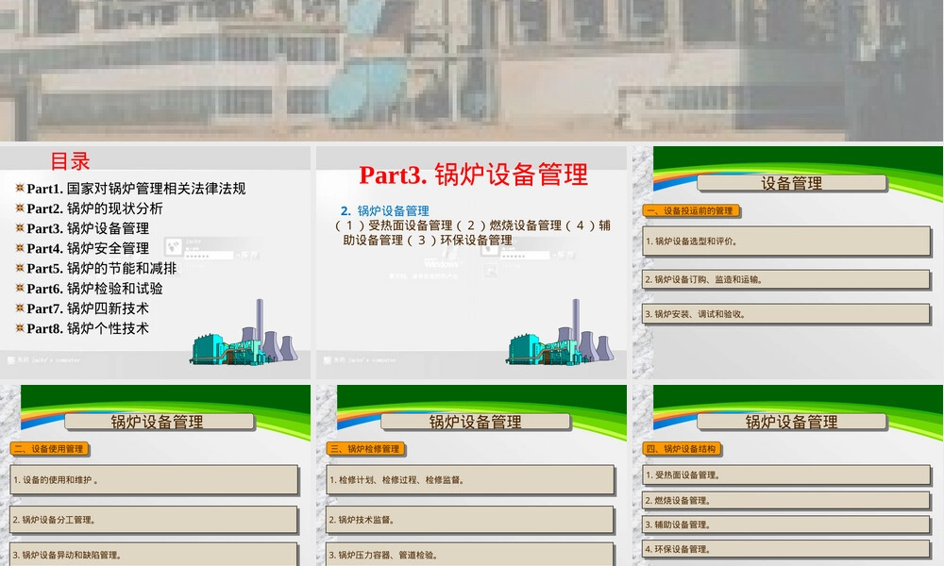Click the orange 一、设备投运前的管理 label
This screenshot has width=944, height=566.
pyautogui.click(x=691, y=211)
